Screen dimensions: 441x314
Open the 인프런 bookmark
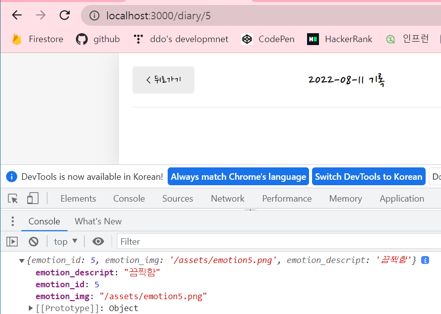tap(407, 39)
